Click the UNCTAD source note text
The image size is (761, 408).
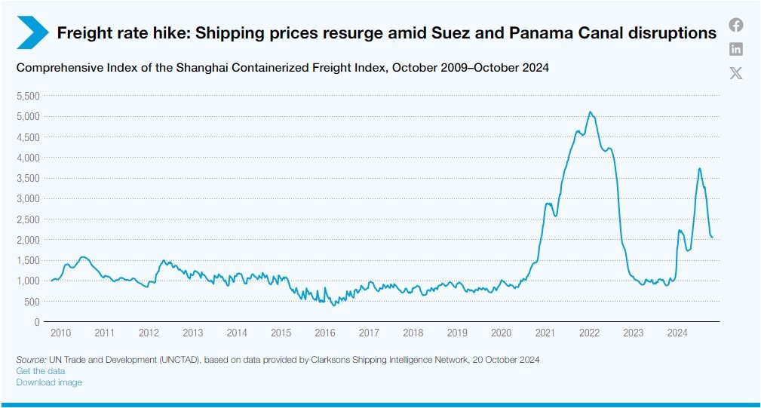(x=278, y=360)
